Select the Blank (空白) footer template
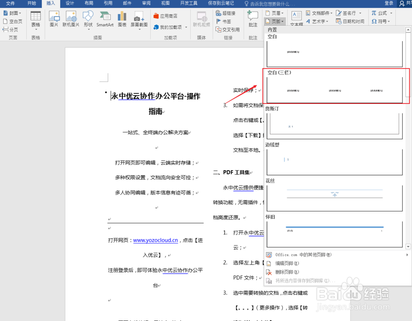The height and width of the screenshot is (321, 412). tap(335, 51)
